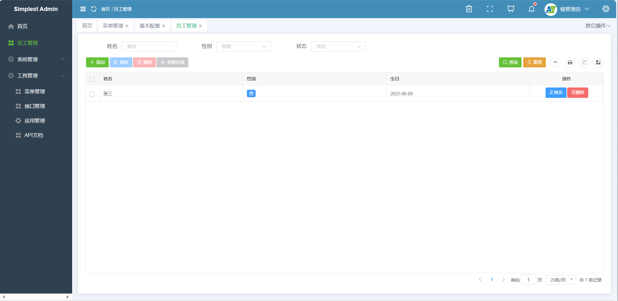618x301 pixels.
Task: Open column layout grid icon
Action: (x=598, y=63)
